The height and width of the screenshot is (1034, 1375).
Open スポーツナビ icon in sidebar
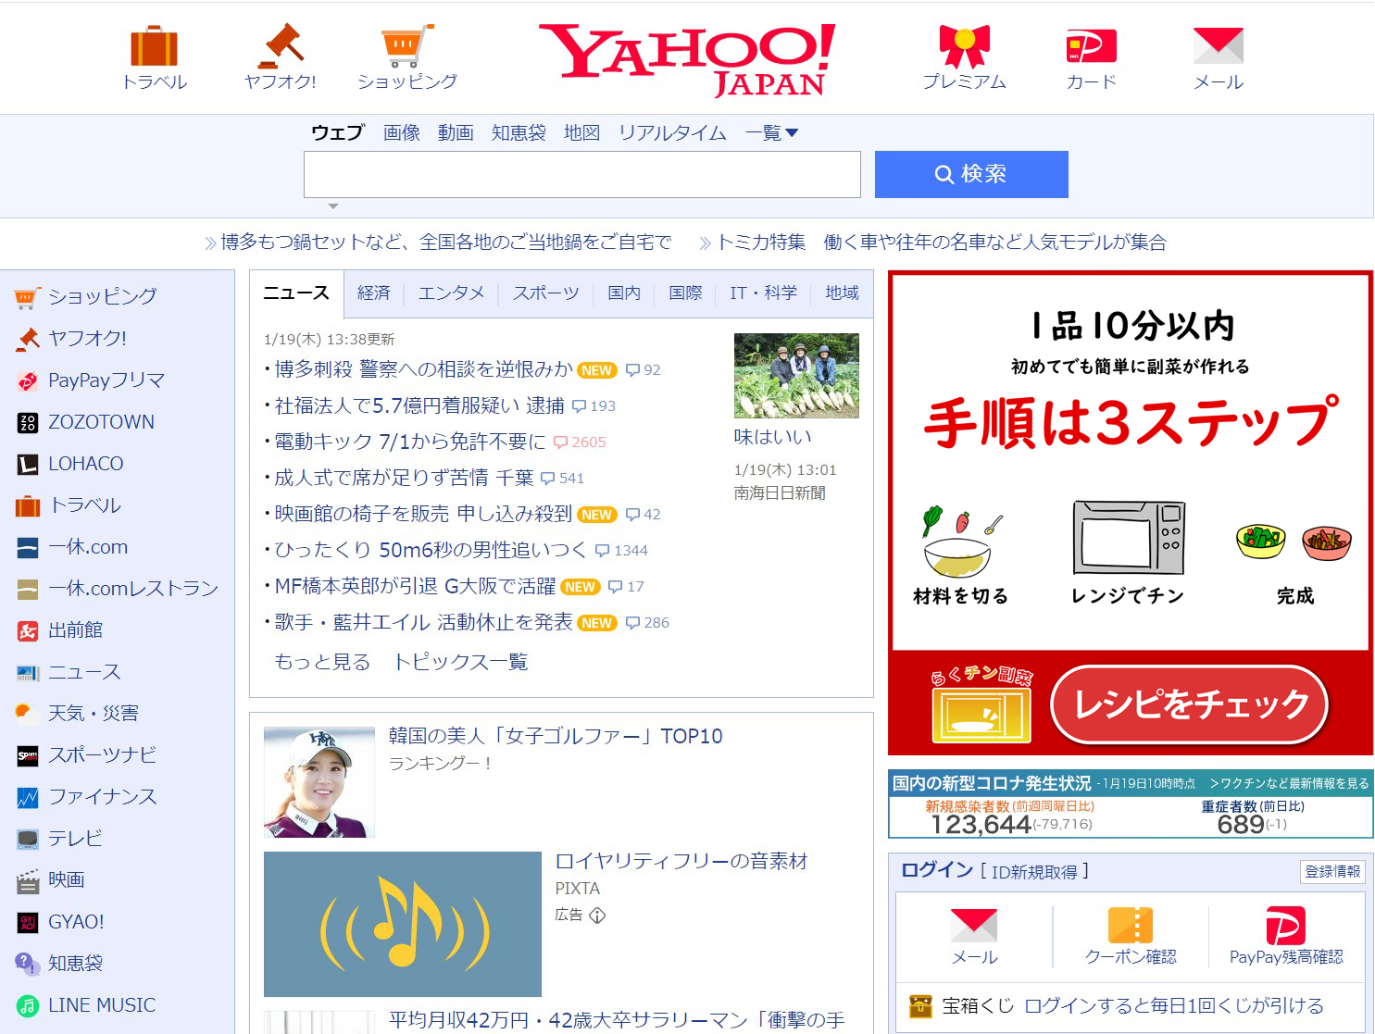point(28,755)
